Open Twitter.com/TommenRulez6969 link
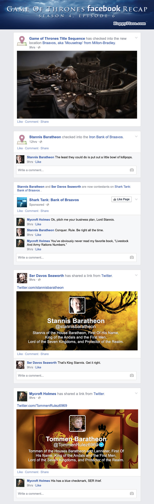The height and width of the screenshot is (504, 154). [42, 406]
